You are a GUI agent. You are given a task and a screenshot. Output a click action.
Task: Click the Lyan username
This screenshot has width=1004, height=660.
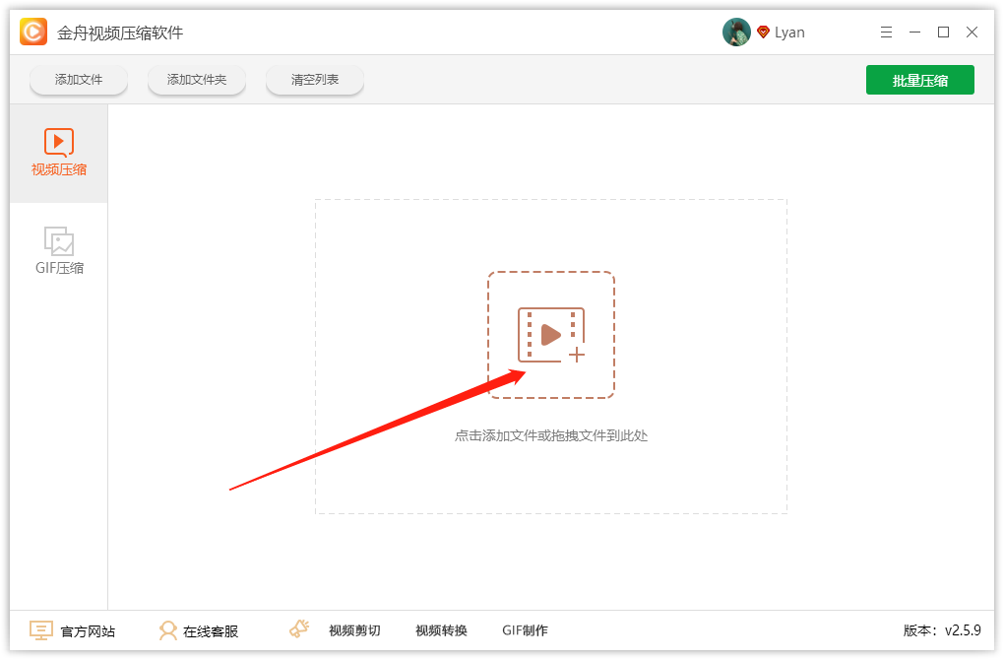(x=789, y=33)
